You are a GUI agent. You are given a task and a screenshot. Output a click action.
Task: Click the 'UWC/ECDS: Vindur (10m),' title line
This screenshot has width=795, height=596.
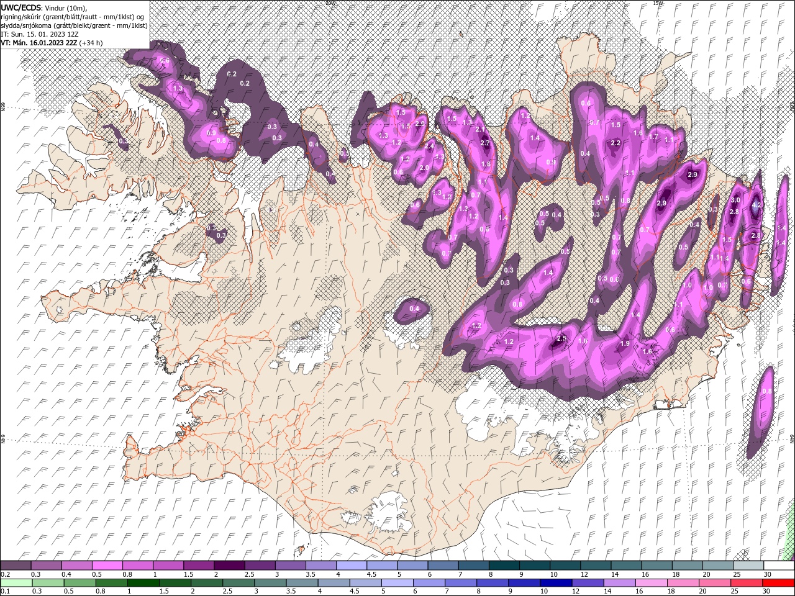pos(43,7)
